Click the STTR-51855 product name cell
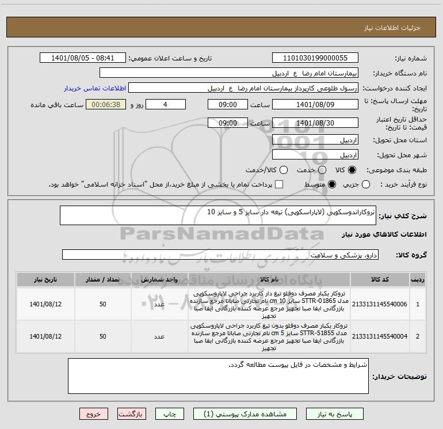 [269, 336]
